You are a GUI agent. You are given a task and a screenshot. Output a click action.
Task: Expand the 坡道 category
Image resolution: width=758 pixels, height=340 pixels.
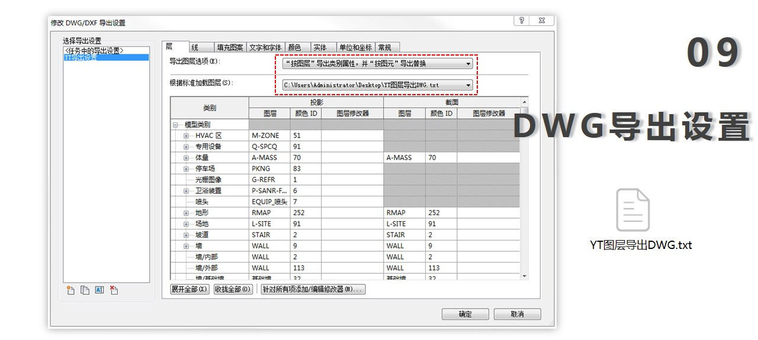[186, 235]
